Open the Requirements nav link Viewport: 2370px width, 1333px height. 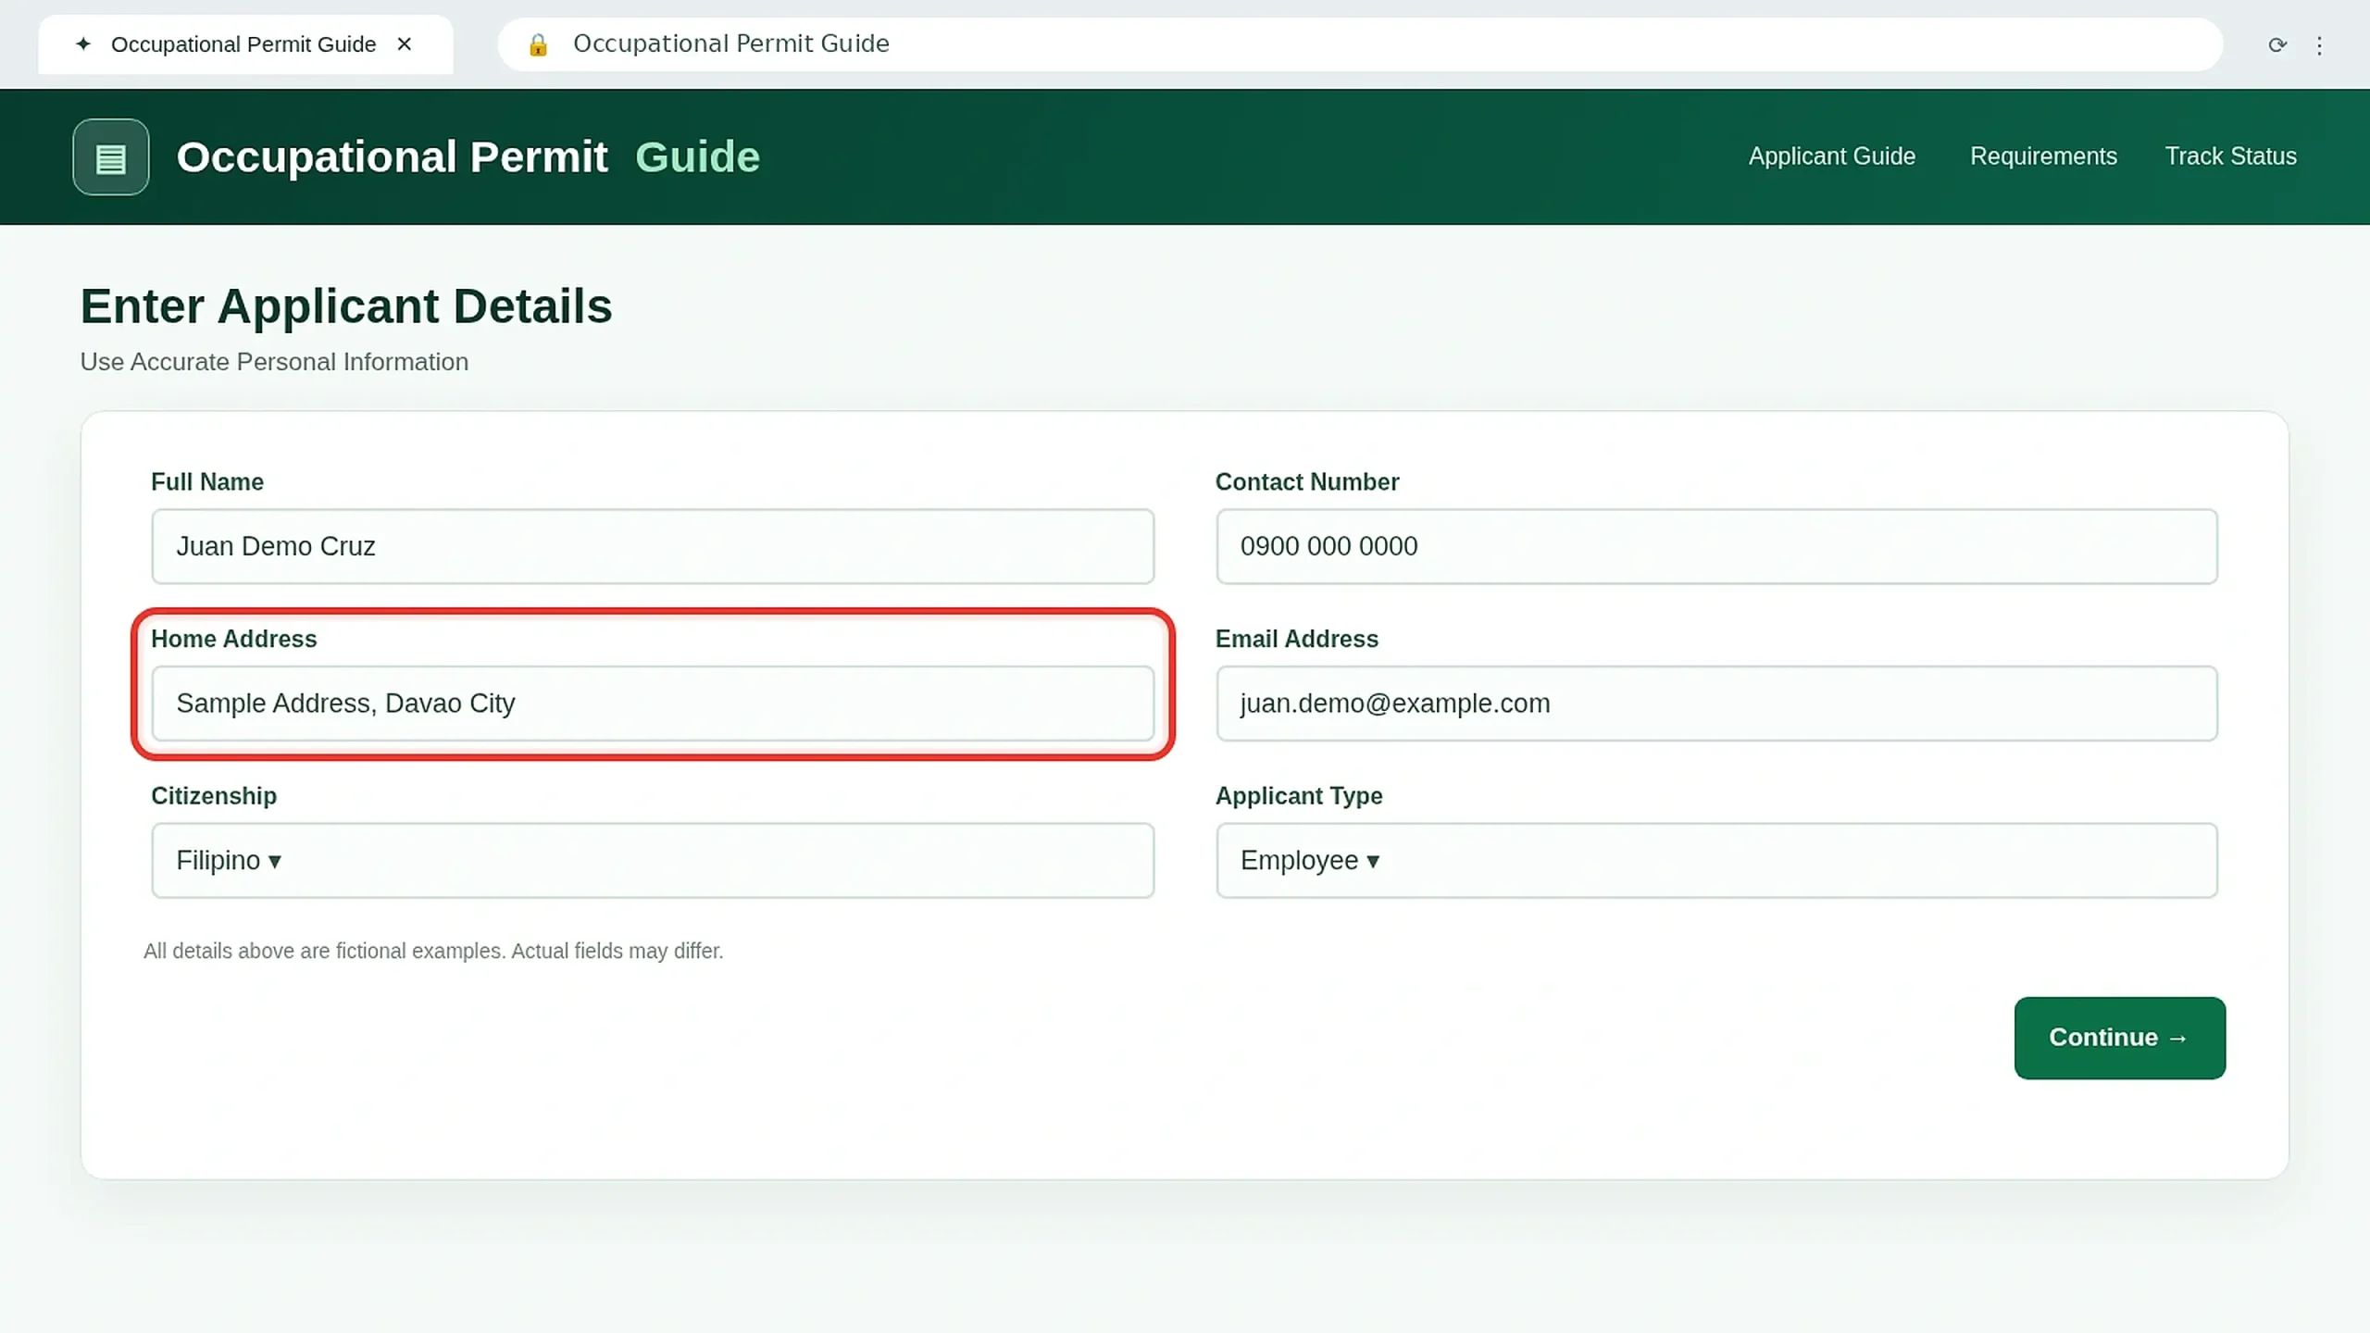tap(2043, 156)
